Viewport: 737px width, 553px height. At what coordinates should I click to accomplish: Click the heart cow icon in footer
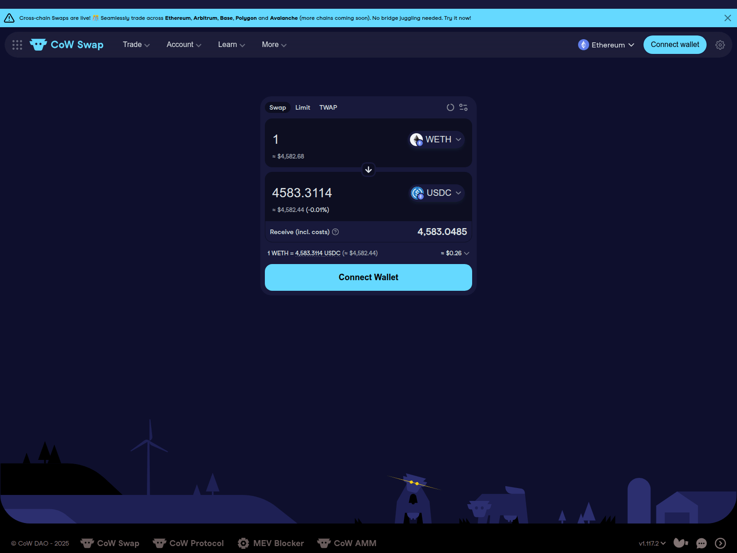point(681,543)
